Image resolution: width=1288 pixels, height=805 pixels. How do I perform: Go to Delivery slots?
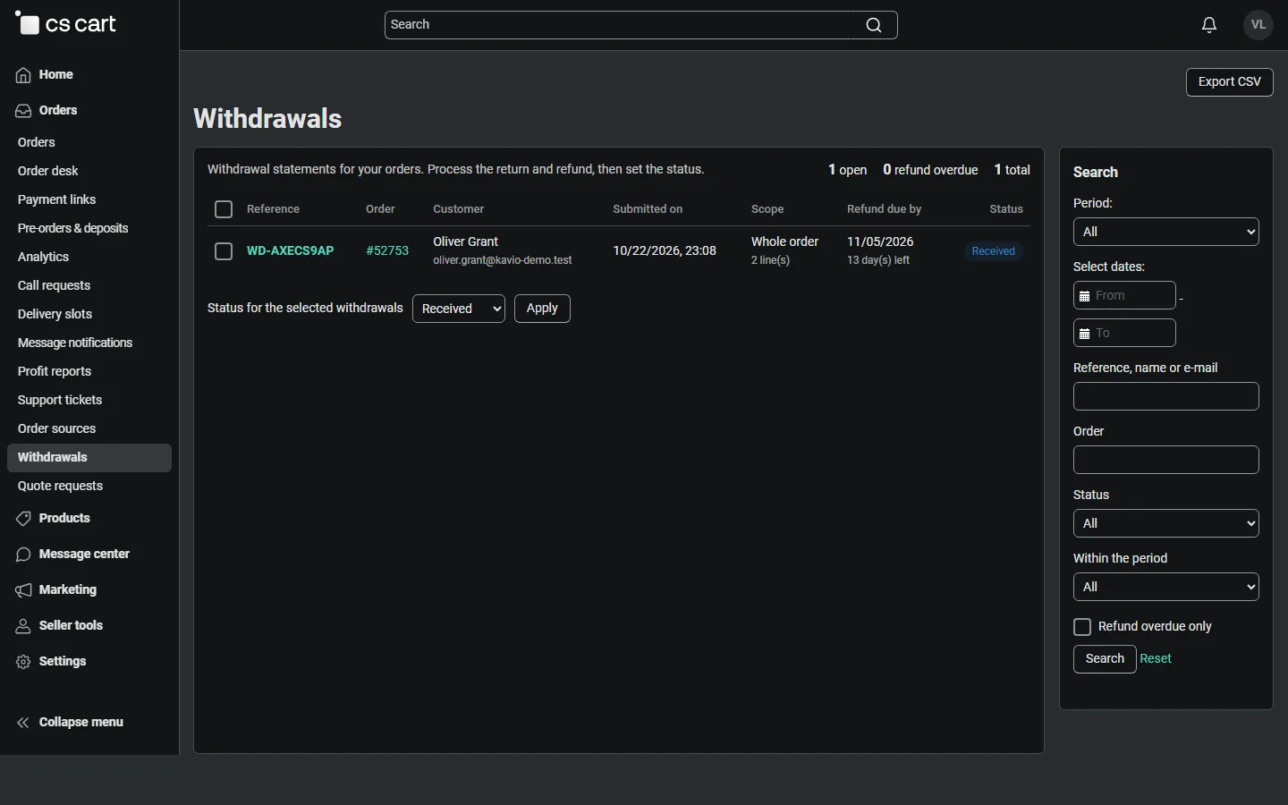[55, 314]
